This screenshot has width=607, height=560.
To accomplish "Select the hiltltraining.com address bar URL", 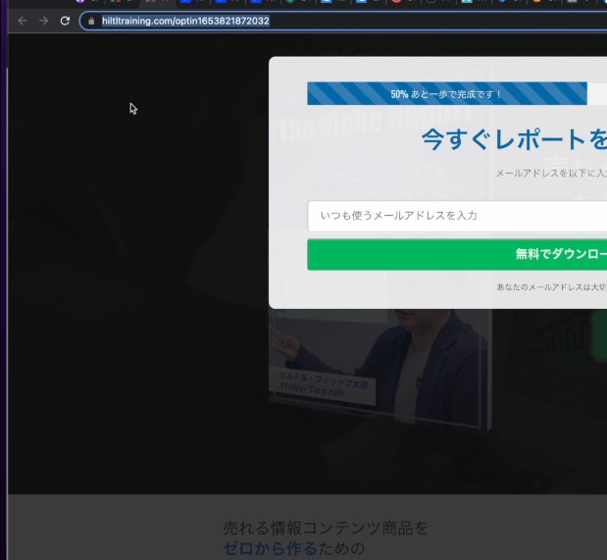I will (185, 21).
